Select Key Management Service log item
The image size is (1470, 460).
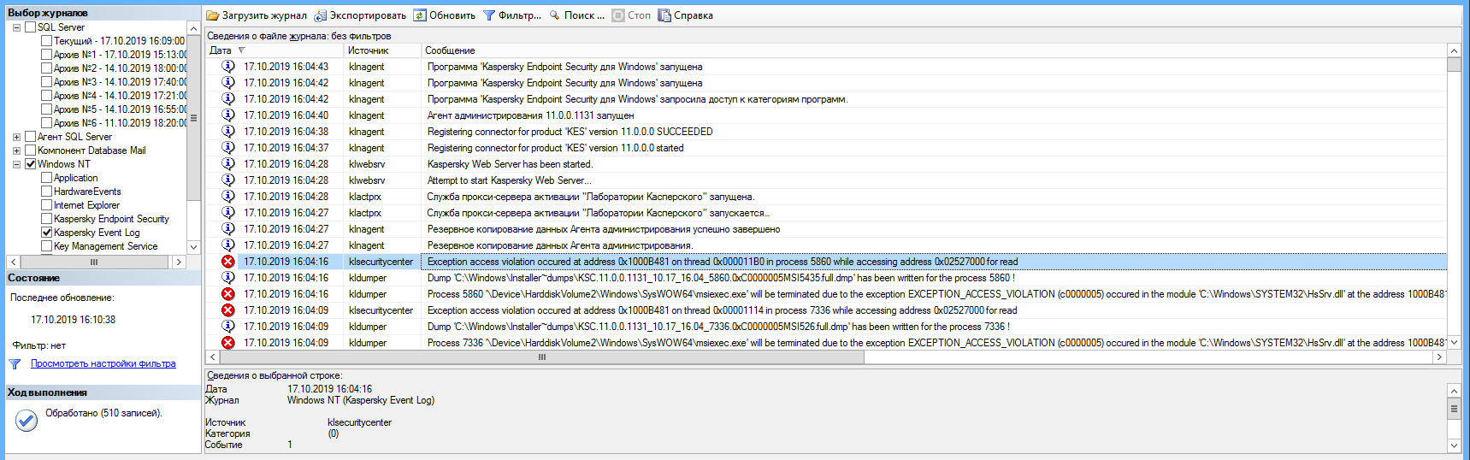106,246
